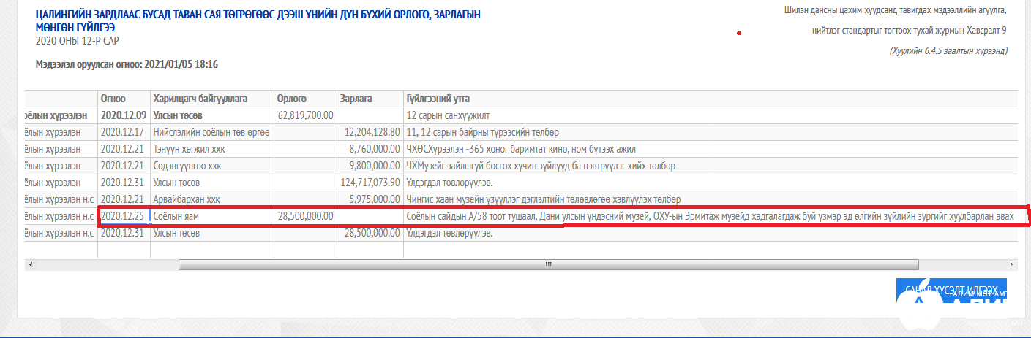Viewport: 1031px width, 338px height.
Task: Click the 28,500,000.00 income amount cell
Action: click(x=306, y=216)
